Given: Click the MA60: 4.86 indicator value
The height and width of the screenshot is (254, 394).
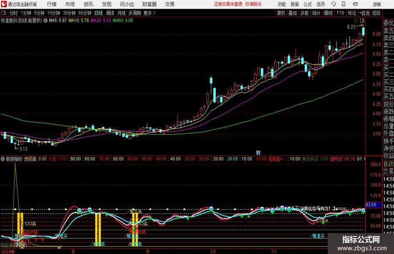Looking at the screenshot, I should pos(123,20).
